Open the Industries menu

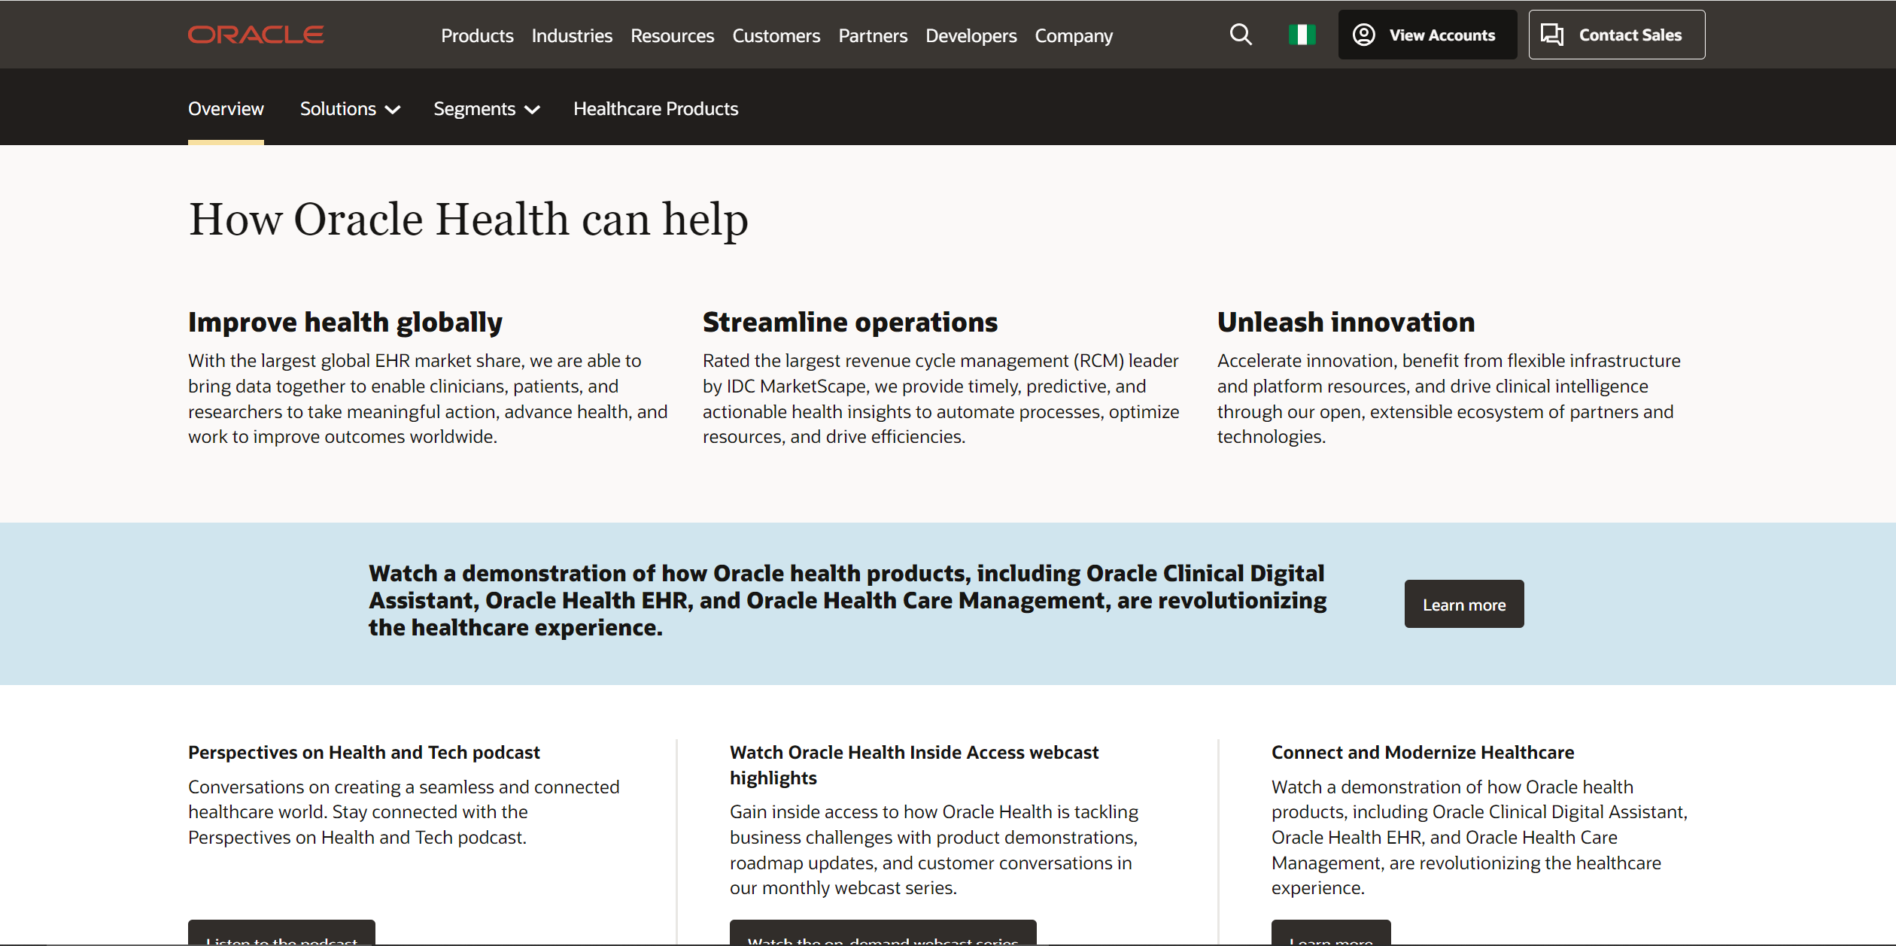click(572, 35)
